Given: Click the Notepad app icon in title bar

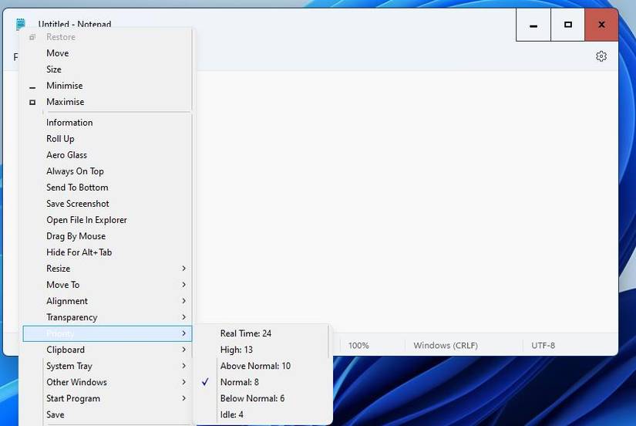Looking at the screenshot, I should tap(20, 24).
